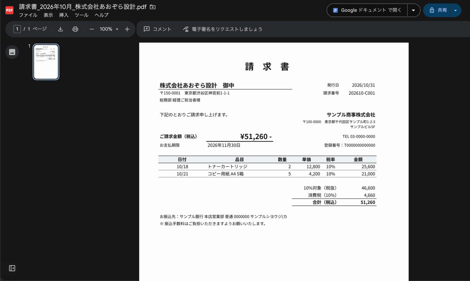Click the 〒150-0001 東京都渋谷区神宮前1-1-1 address
Screen dimensions: 470x281
pyautogui.click(x=195, y=93)
